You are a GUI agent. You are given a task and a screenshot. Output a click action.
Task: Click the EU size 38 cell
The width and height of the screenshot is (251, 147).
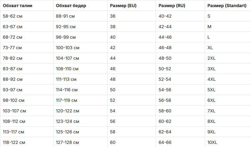[112, 27]
